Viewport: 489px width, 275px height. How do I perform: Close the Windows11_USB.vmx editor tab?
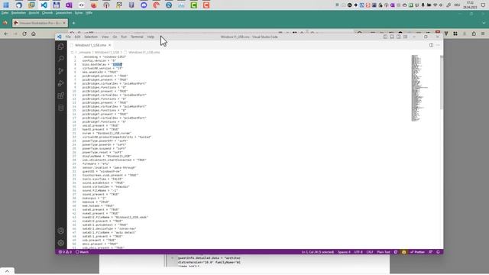click(110, 45)
